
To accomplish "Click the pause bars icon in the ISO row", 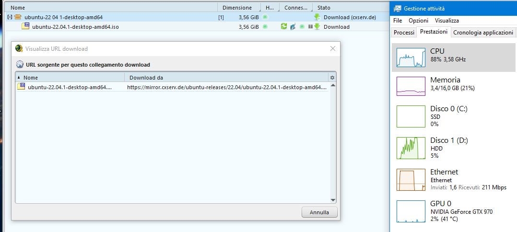I will coord(310,26).
